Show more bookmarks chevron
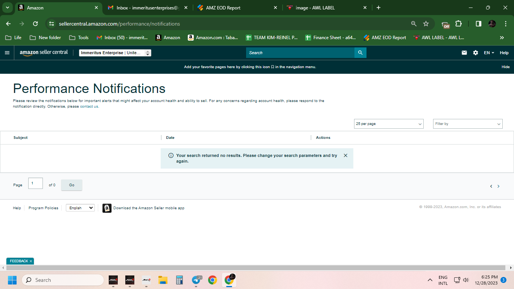 (x=502, y=38)
